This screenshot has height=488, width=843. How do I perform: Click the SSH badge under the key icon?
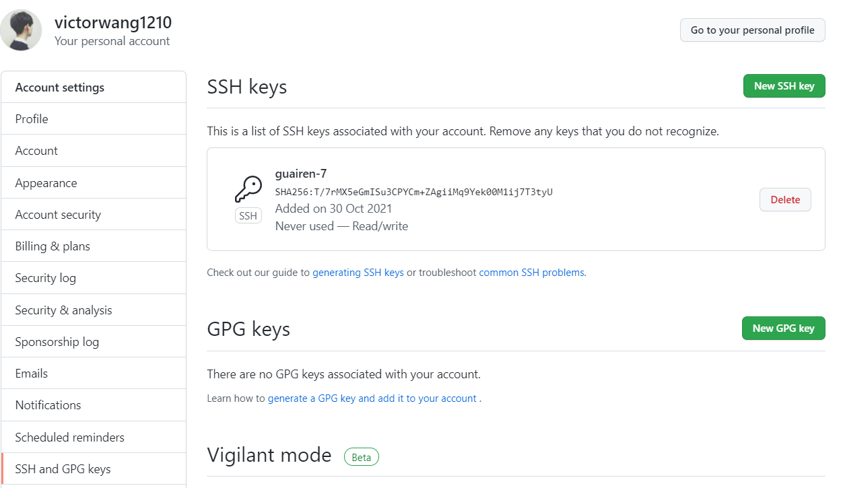[248, 215]
